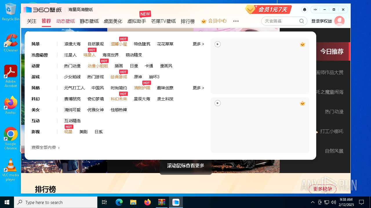Click the 风景 category heading
This screenshot has width=371, height=208.
[x=36, y=44]
